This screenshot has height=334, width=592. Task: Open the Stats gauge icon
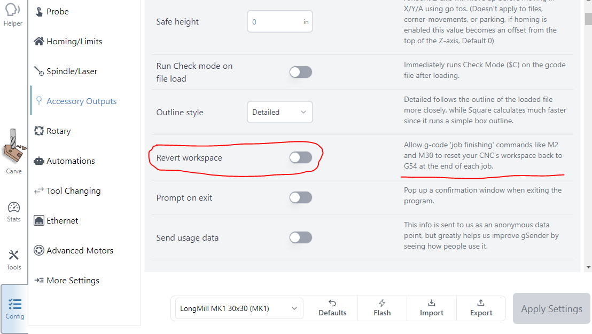pyautogui.click(x=14, y=208)
